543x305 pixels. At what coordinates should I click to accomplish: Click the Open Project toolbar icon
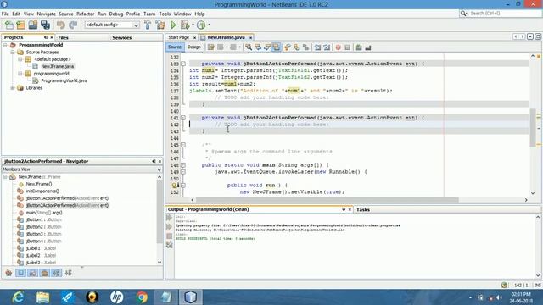(x=33, y=25)
